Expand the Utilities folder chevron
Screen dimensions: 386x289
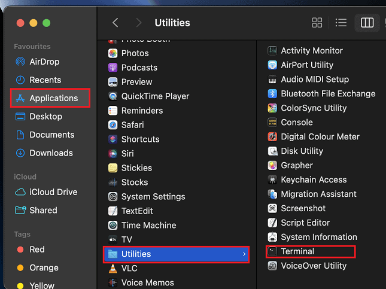pos(243,254)
